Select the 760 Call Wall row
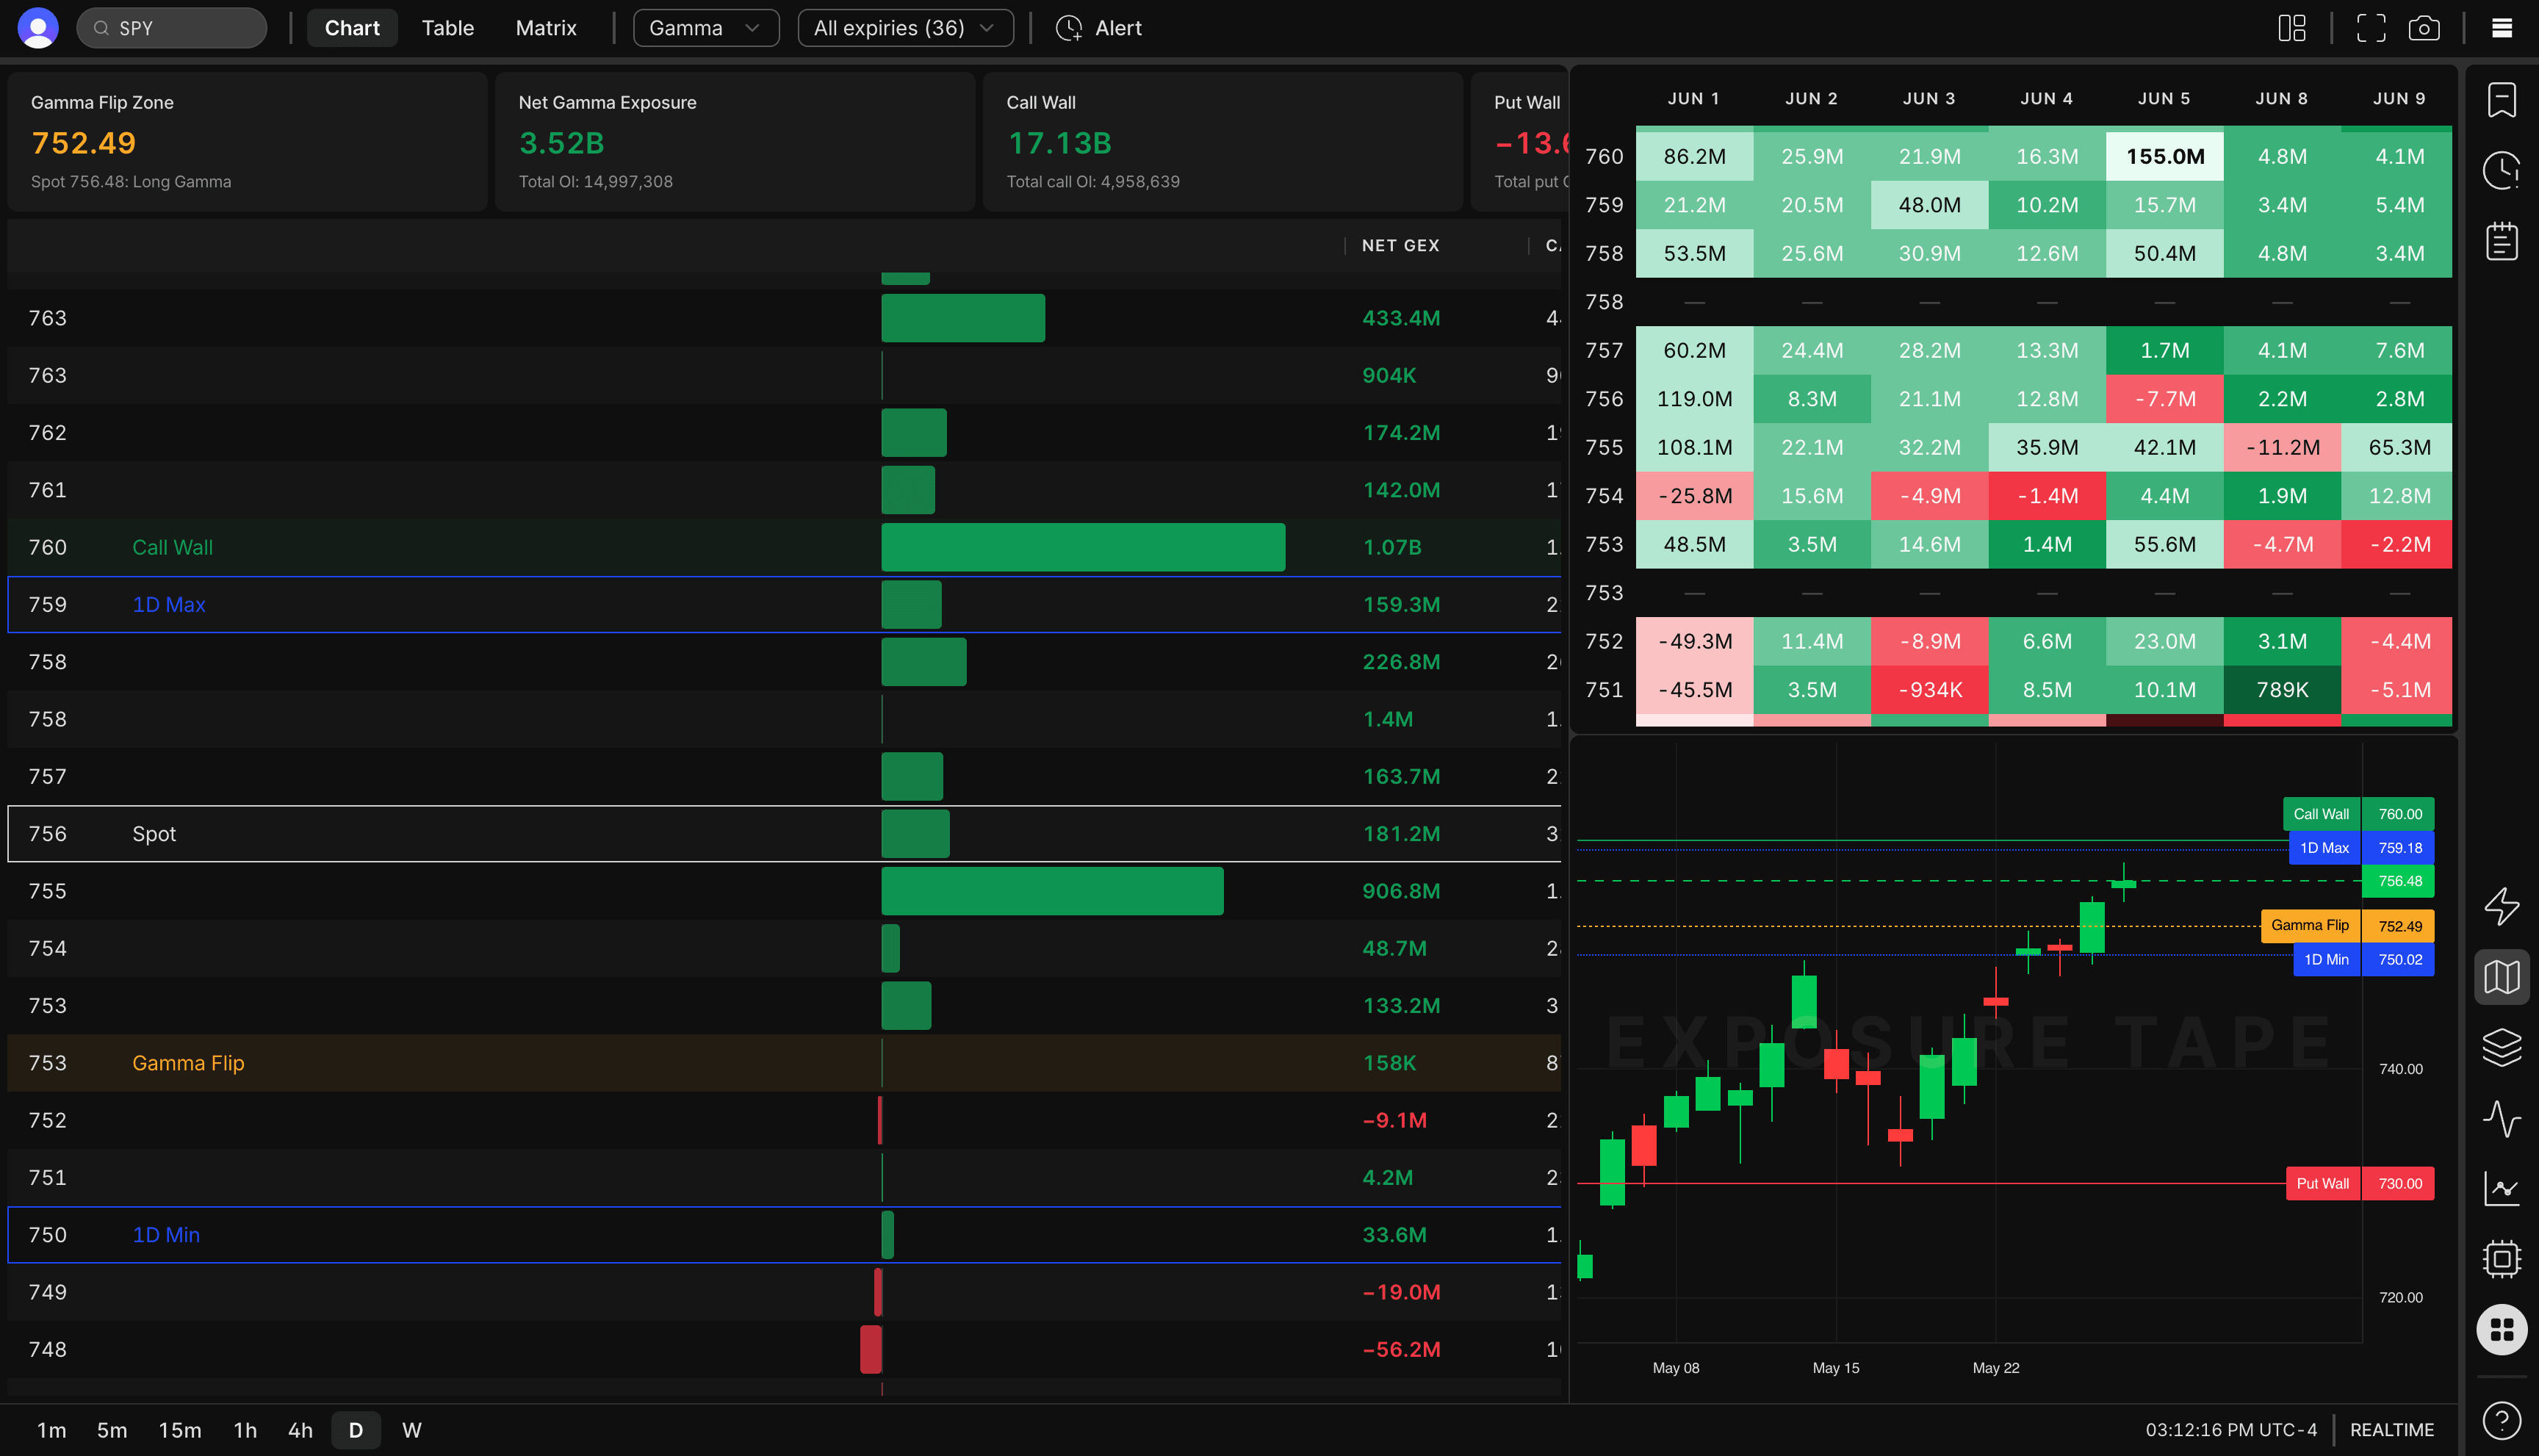 [x=784, y=547]
